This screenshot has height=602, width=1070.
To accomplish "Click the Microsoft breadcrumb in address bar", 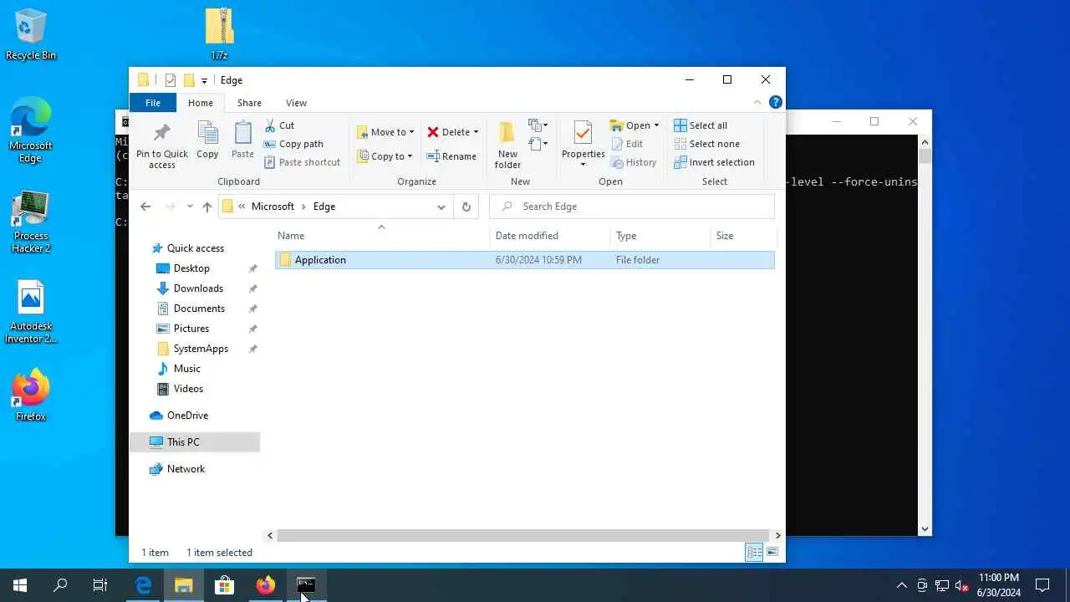I will point(273,207).
